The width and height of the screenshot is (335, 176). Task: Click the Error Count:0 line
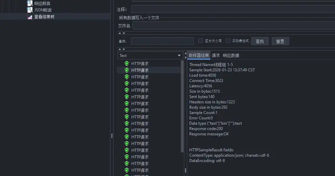point(201,118)
